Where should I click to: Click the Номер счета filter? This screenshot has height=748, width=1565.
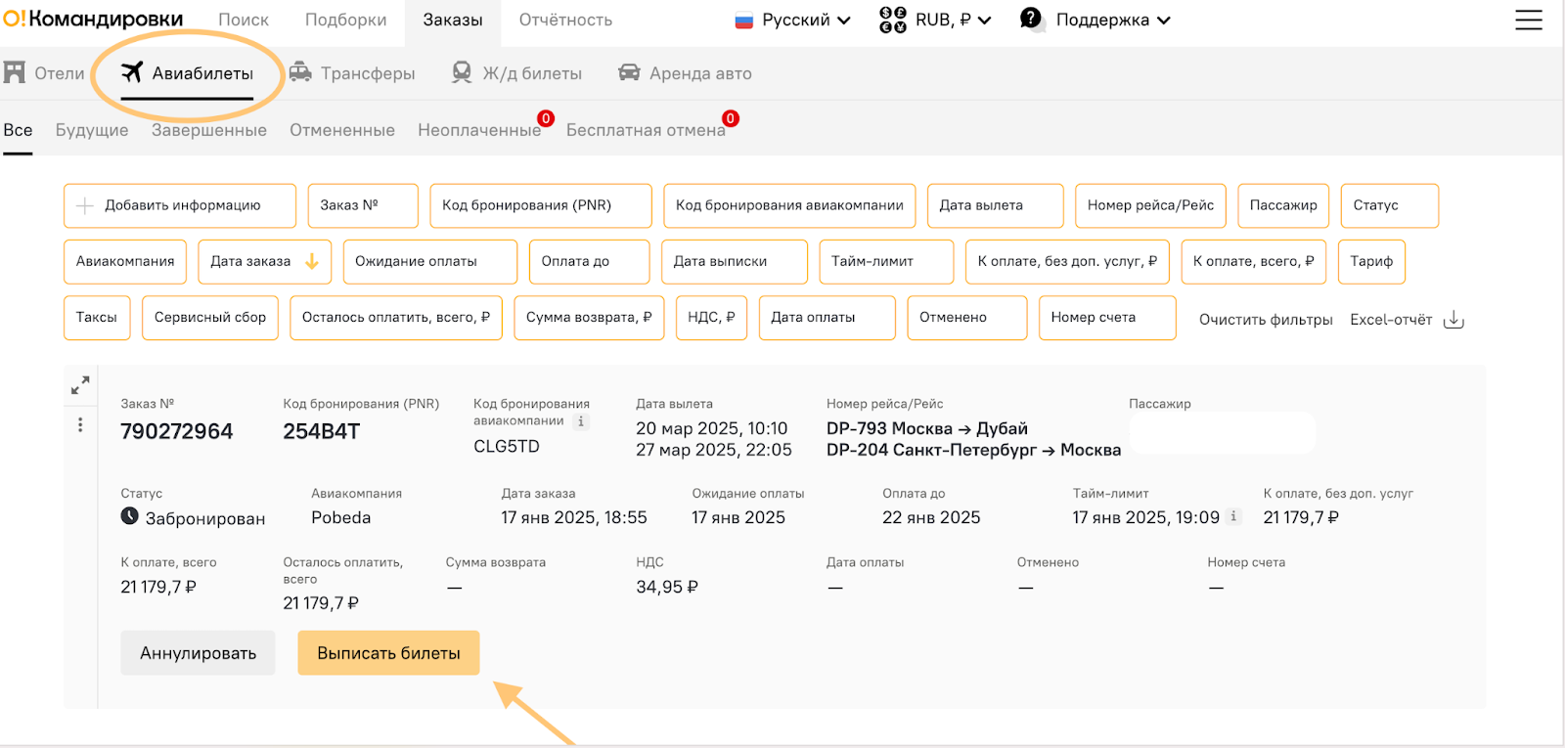pyautogui.click(x=1107, y=317)
